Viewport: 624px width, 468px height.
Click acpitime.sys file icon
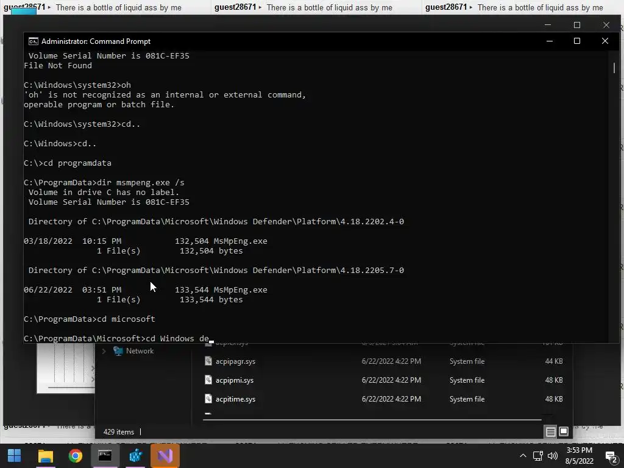(x=208, y=399)
